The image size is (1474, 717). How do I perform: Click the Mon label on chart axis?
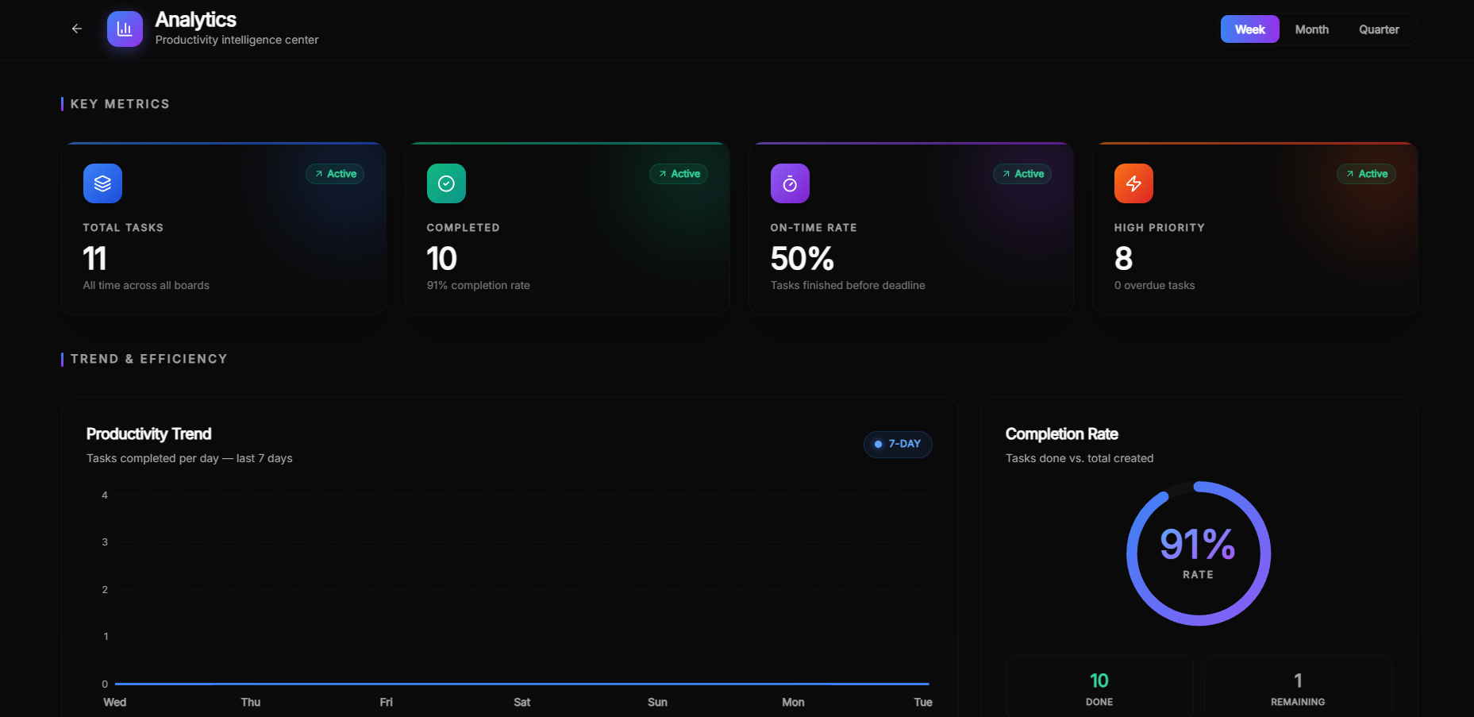(x=793, y=702)
